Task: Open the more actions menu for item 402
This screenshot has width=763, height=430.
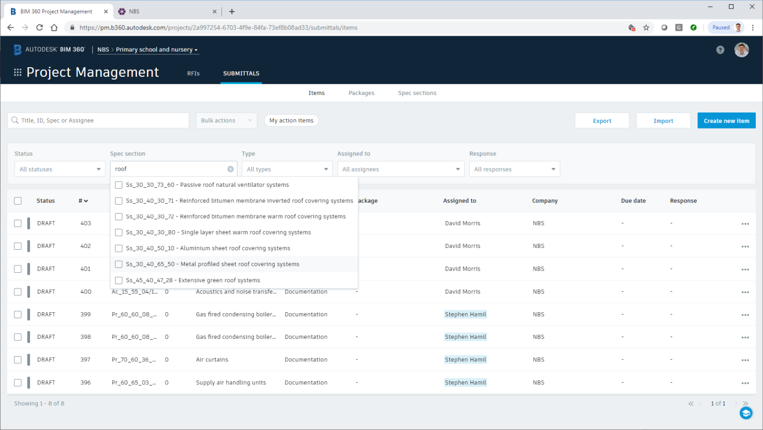Action: click(745, 246)
